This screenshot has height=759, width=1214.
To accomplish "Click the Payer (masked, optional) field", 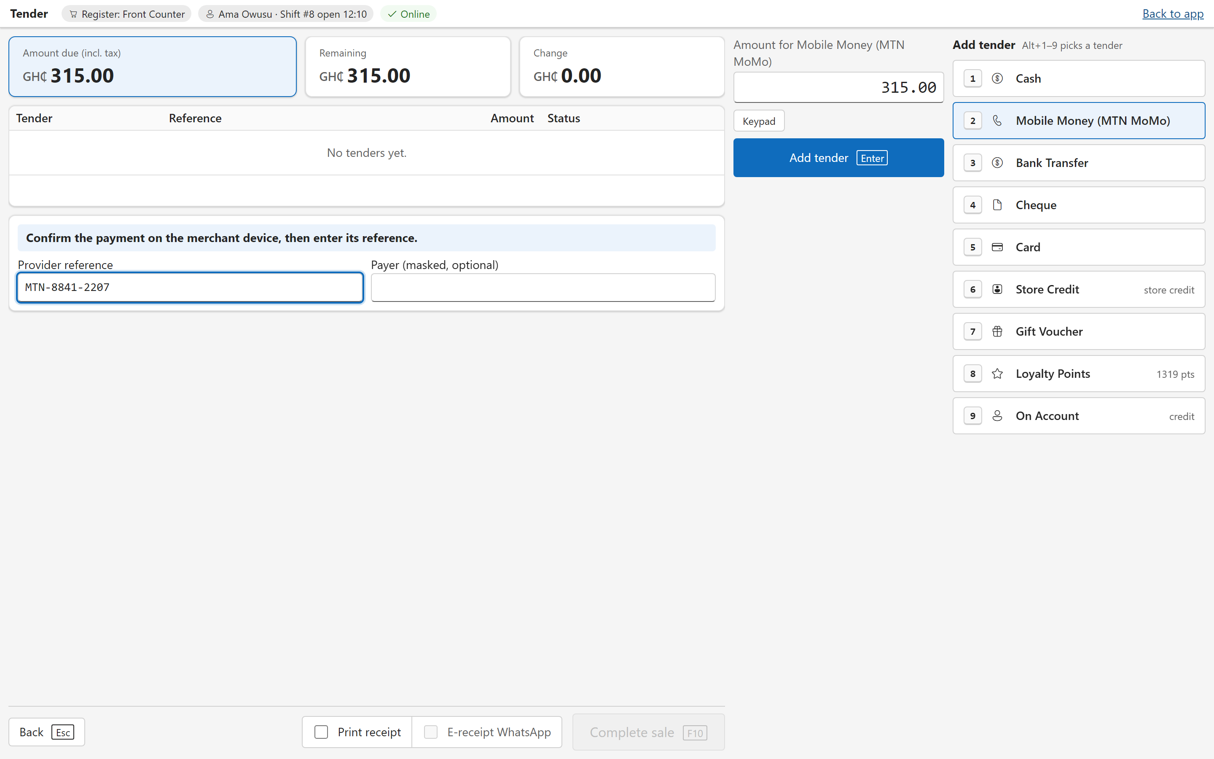I will coord(543,287).
